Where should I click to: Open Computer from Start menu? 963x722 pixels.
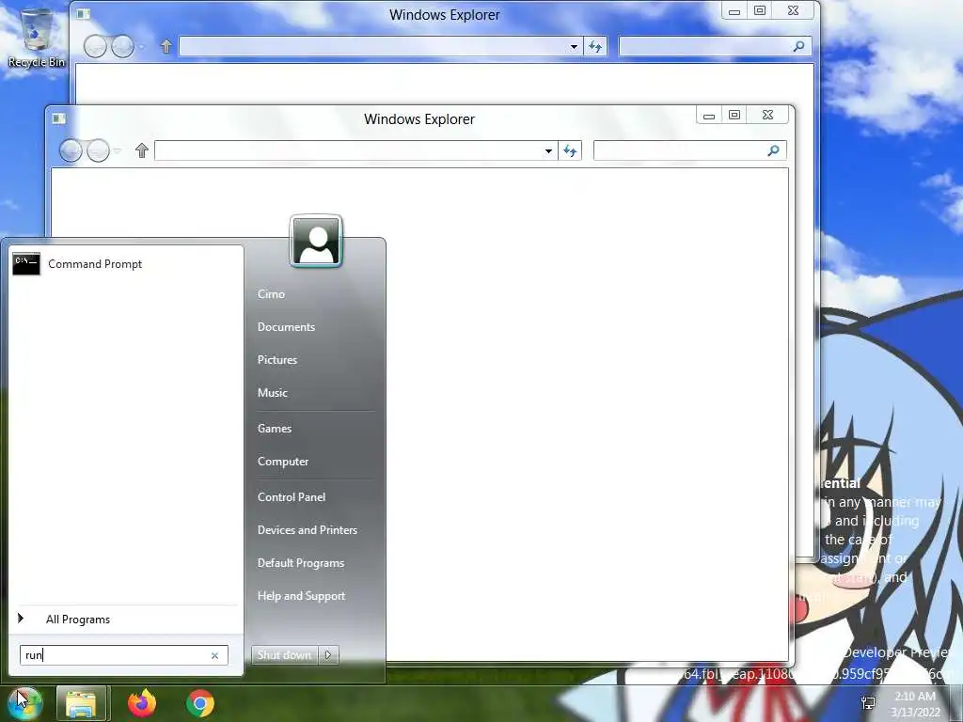(282, 462)
